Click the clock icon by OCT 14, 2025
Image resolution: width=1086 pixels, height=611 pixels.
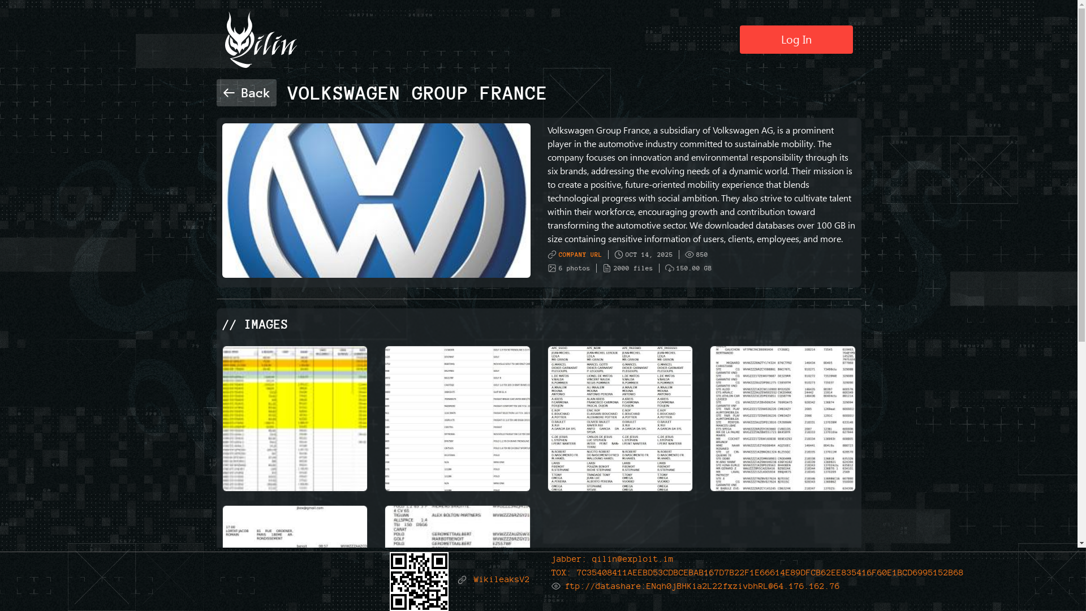click(619, 255)
